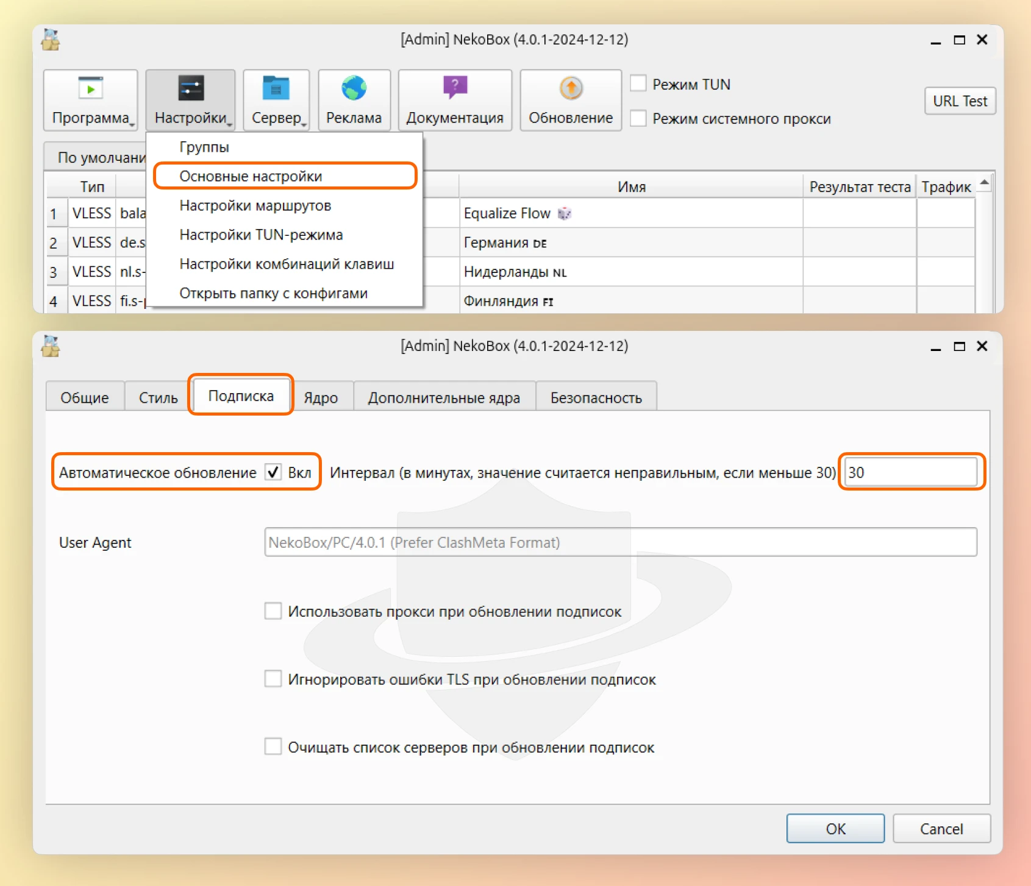Click the update interval input field
This screenshot has width=1031, height=886.
[911, 472]
